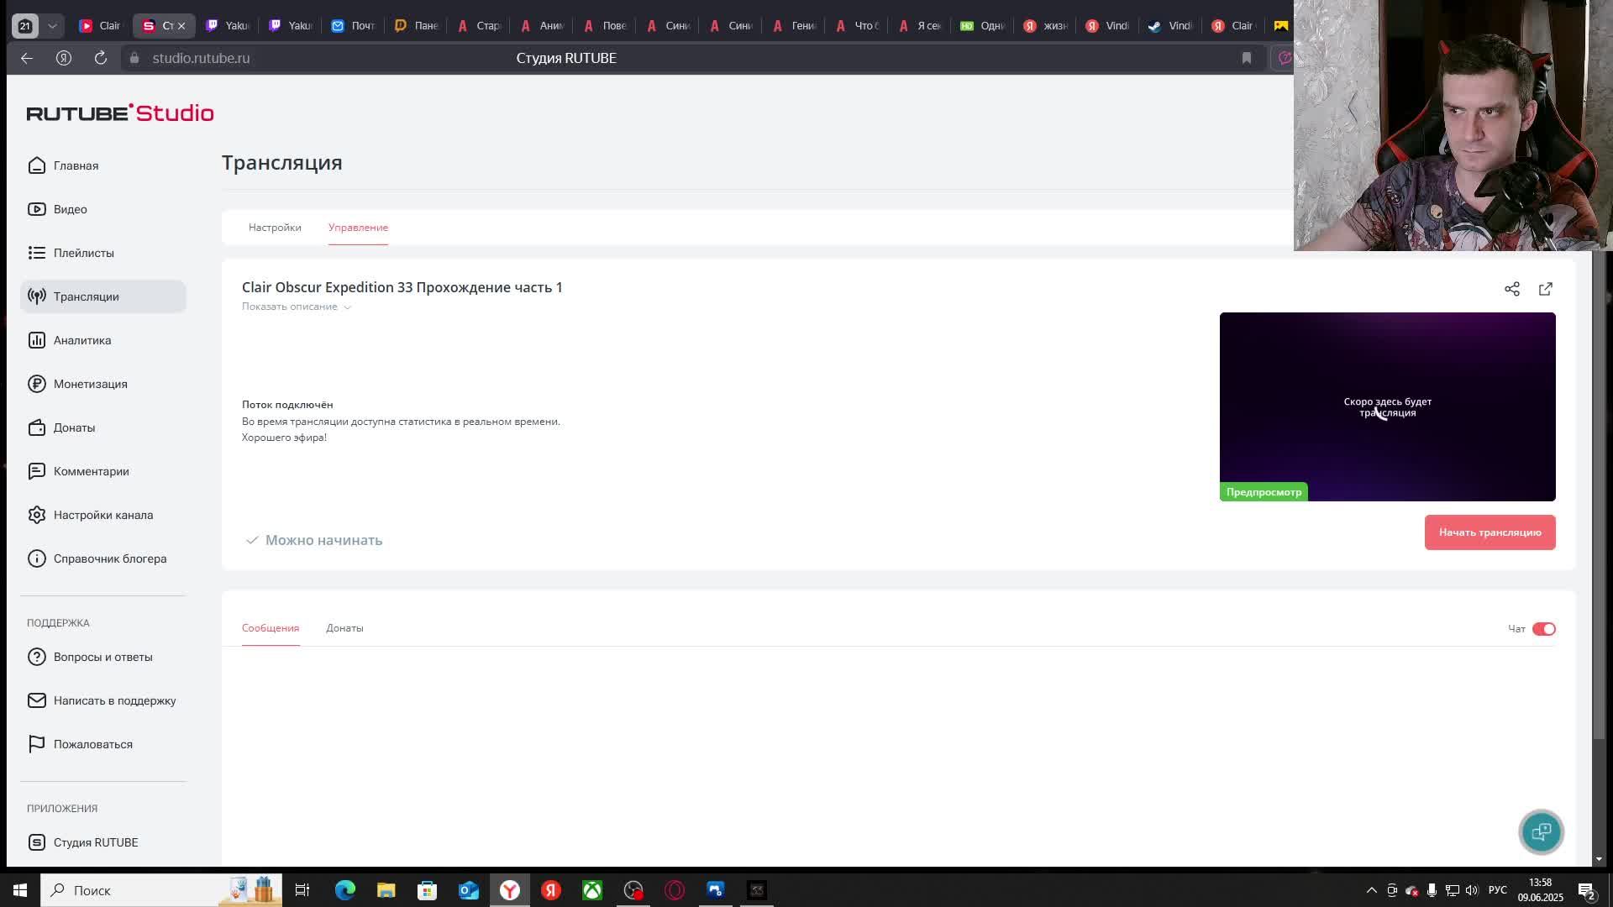1613x907 pixels.
Task: Open the tab list dropdown chevron
Action: (x=52, y=26)
